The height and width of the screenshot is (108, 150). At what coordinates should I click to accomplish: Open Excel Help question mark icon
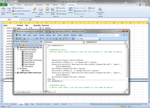[140, 5]
